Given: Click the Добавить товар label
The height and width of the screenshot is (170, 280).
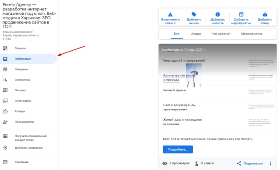Looking at the screenshot, I should 265,21.
